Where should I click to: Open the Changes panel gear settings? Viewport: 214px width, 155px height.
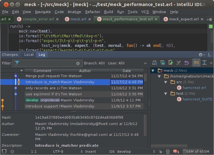click(202, 55)
